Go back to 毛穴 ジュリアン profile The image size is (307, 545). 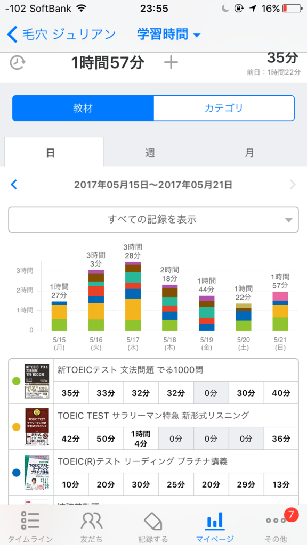61,35
